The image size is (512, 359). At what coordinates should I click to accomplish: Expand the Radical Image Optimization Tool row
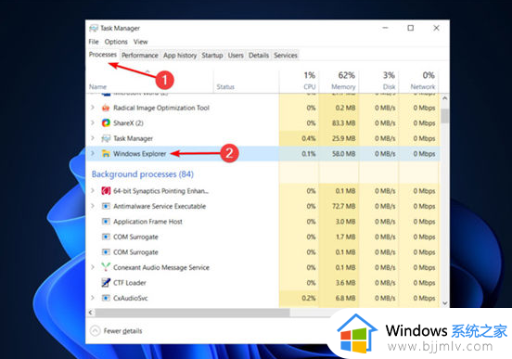pyautogui.click(x=93, y=108)
